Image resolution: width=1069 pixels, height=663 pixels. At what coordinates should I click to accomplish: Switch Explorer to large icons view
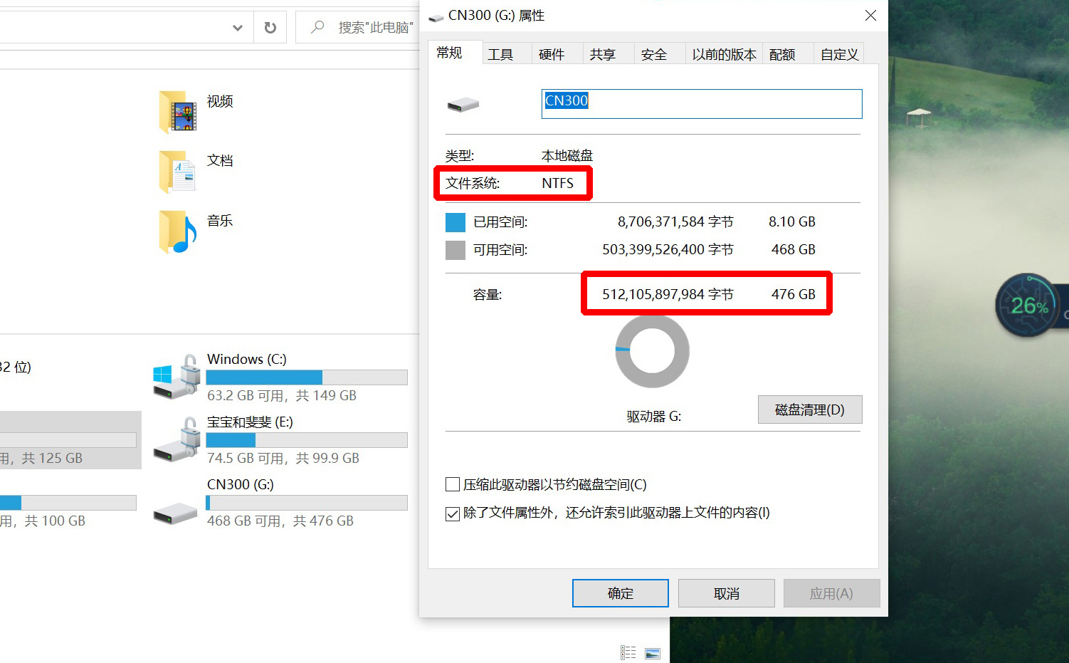(653, 652)
